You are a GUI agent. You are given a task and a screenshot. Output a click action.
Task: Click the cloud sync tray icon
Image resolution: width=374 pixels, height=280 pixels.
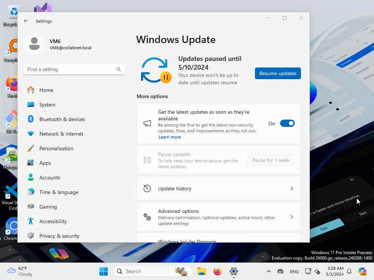tap(280, 271)
